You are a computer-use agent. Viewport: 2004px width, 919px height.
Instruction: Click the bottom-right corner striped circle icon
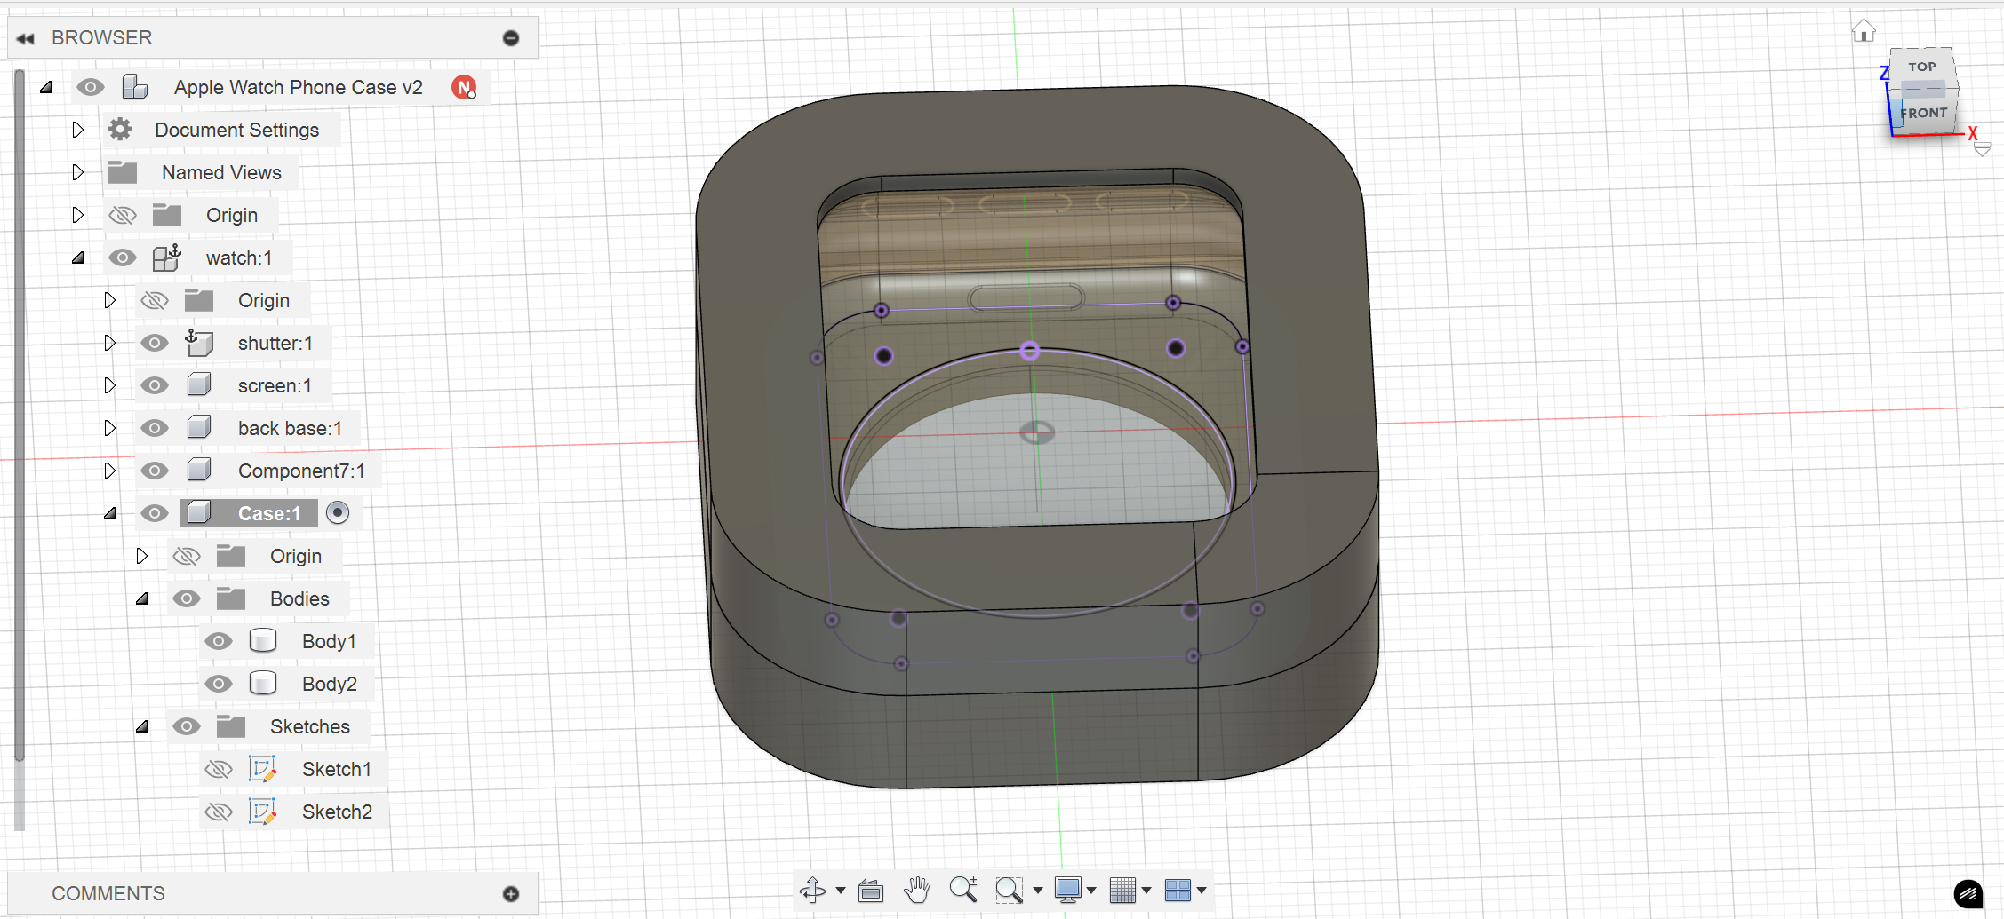click(x=1968, y=894)
